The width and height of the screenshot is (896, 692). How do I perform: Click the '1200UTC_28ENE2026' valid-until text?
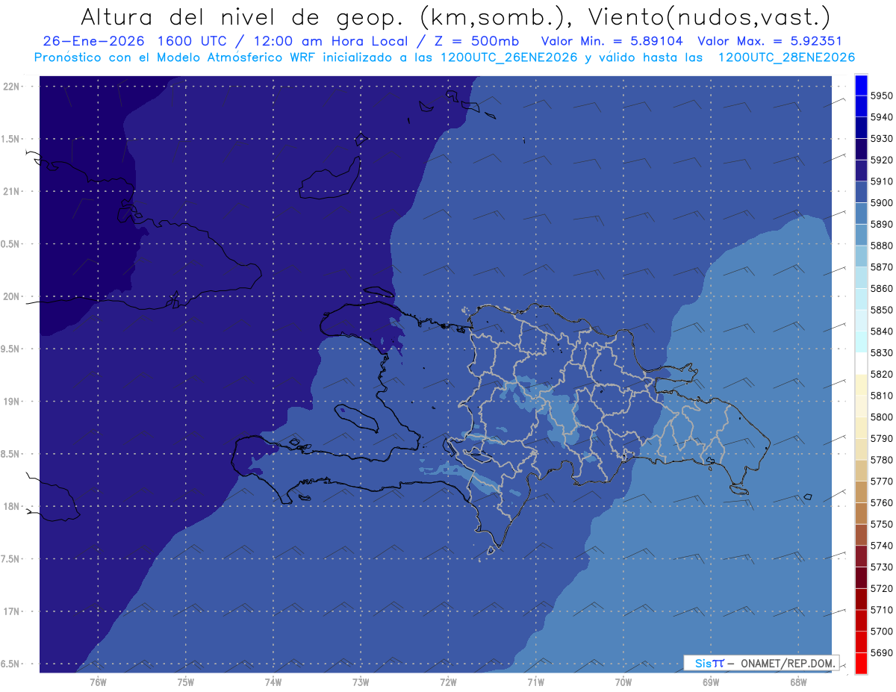pyautogui.click(x=786, y=57)
